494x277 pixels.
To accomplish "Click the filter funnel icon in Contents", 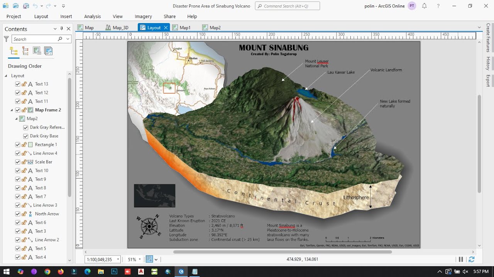I will 6,39.
